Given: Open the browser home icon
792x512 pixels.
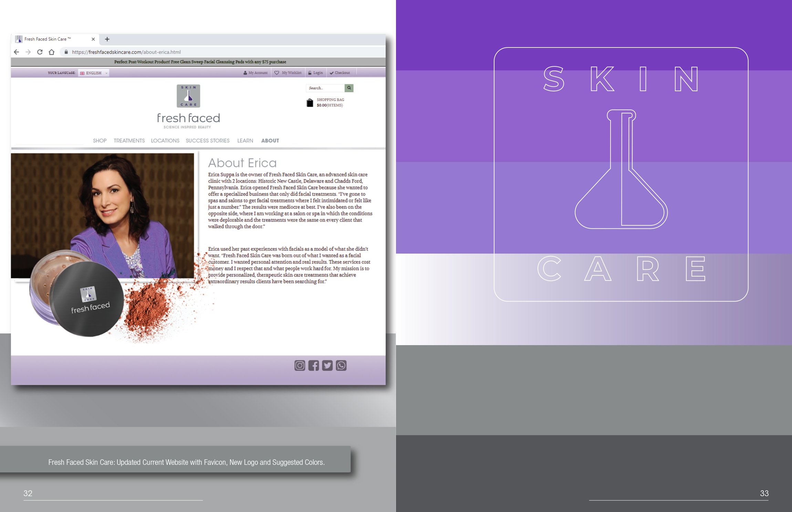Looking at the screenshot, I should click(x=52, y=52).
